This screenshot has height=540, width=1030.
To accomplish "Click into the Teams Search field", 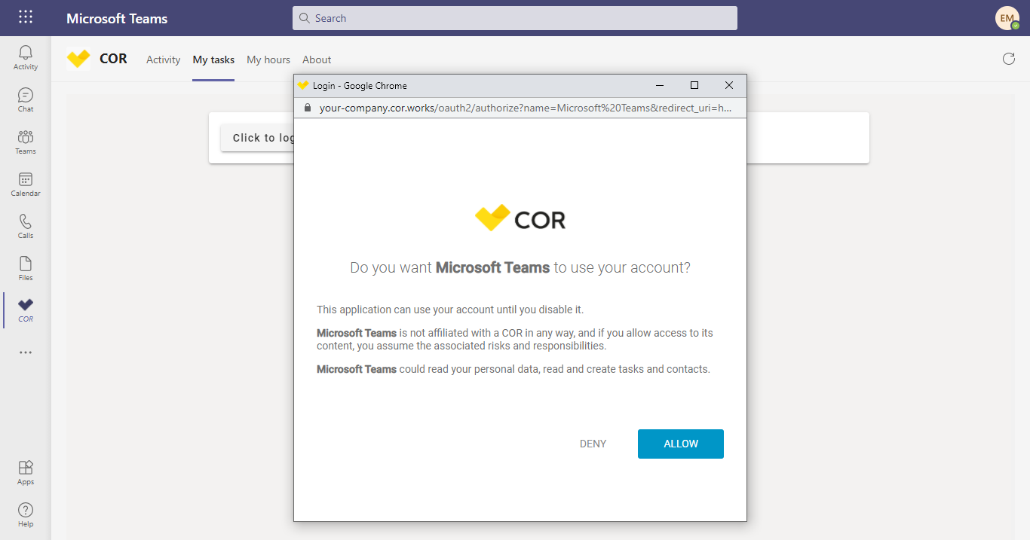I will (x=515, y=18).
